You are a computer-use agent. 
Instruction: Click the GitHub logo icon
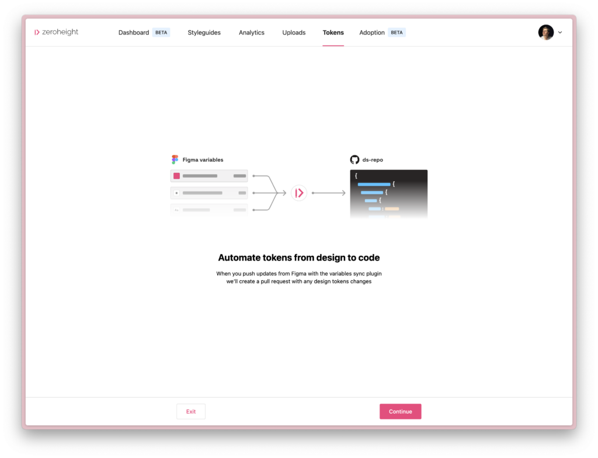coord(354,159)
